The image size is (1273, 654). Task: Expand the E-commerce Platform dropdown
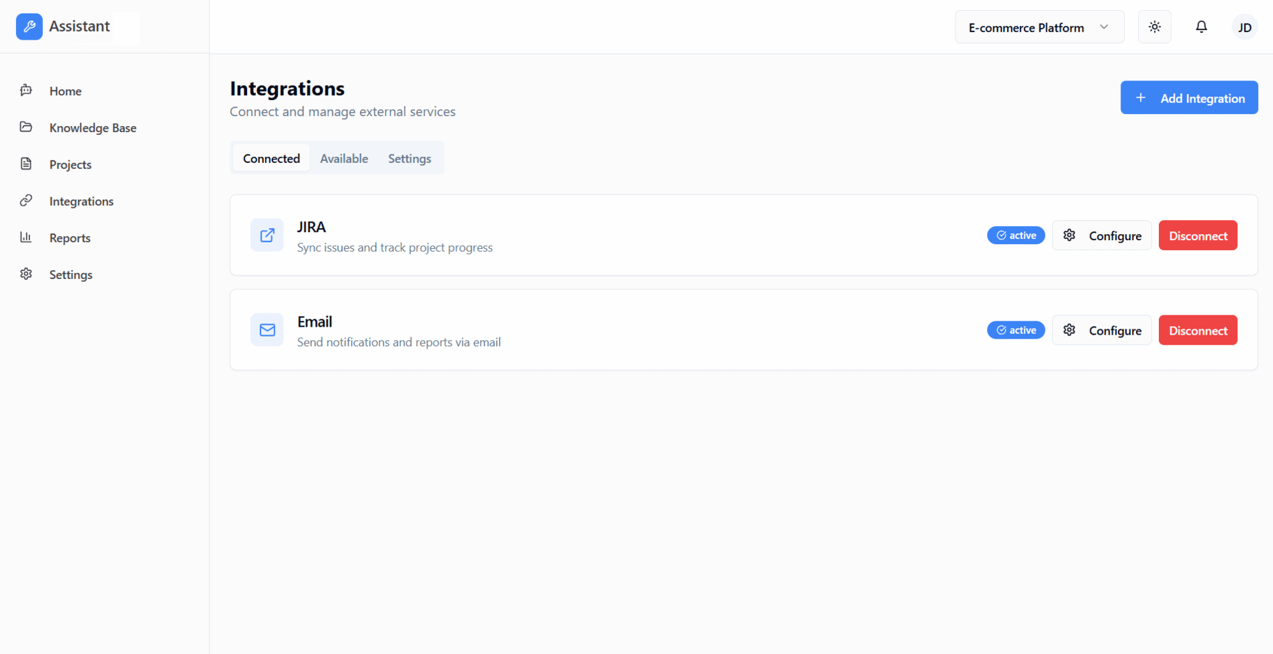1039,27
